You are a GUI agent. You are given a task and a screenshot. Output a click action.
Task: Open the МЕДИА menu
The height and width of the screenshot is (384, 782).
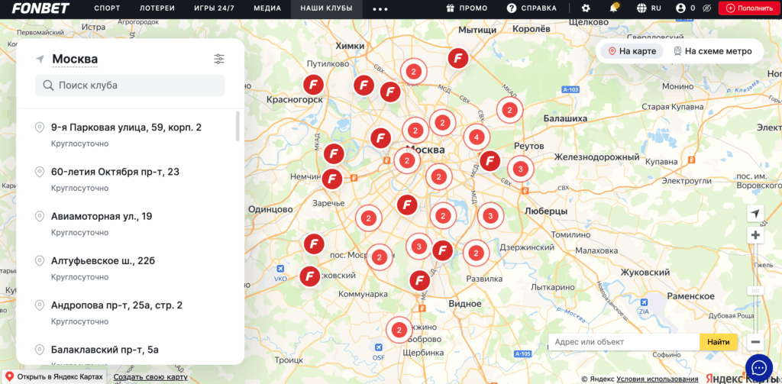pyautogui.click(x=267, y=8)
